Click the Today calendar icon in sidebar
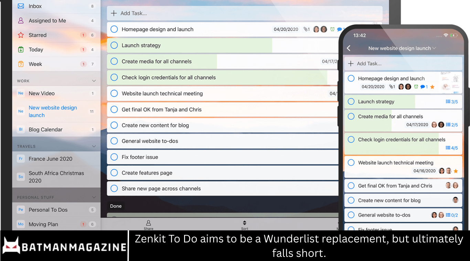The height and width of the screenshot is (261, 470). (21, 50)
